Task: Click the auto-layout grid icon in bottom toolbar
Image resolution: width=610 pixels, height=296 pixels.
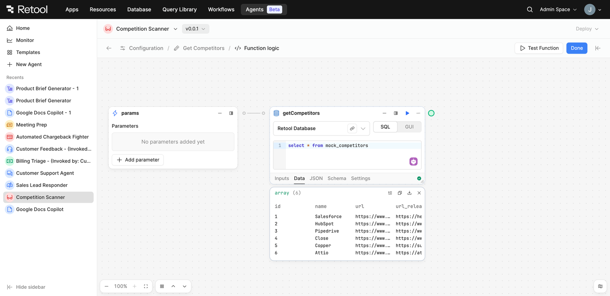Action: pyautogui.click(x=162, y=286)
